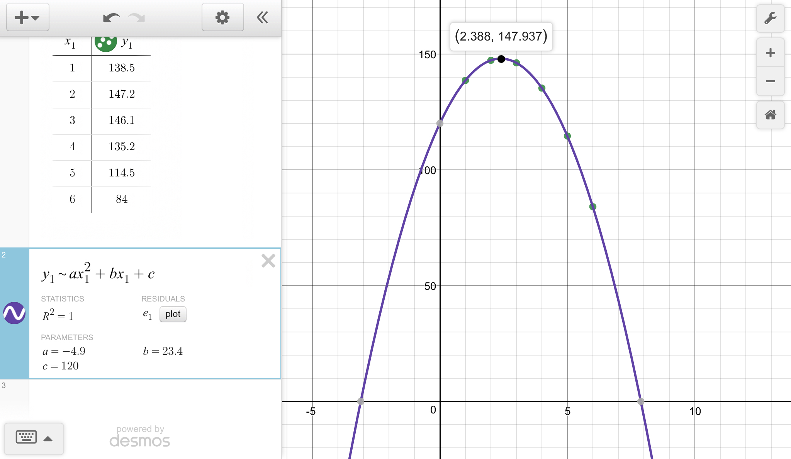Hide the purple regression curve icon
The width and height of the screenshot is (791, 459).
[14, 313]
